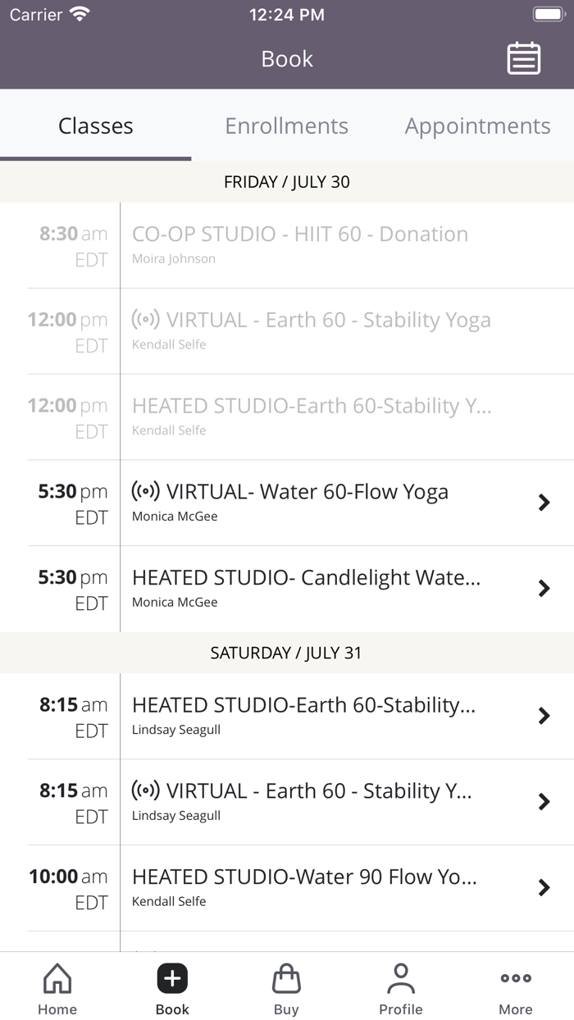
Task: Expand the 10:00 am Water 90 Flow chevron
Action: pyautogui.click(x=544, y=887)
